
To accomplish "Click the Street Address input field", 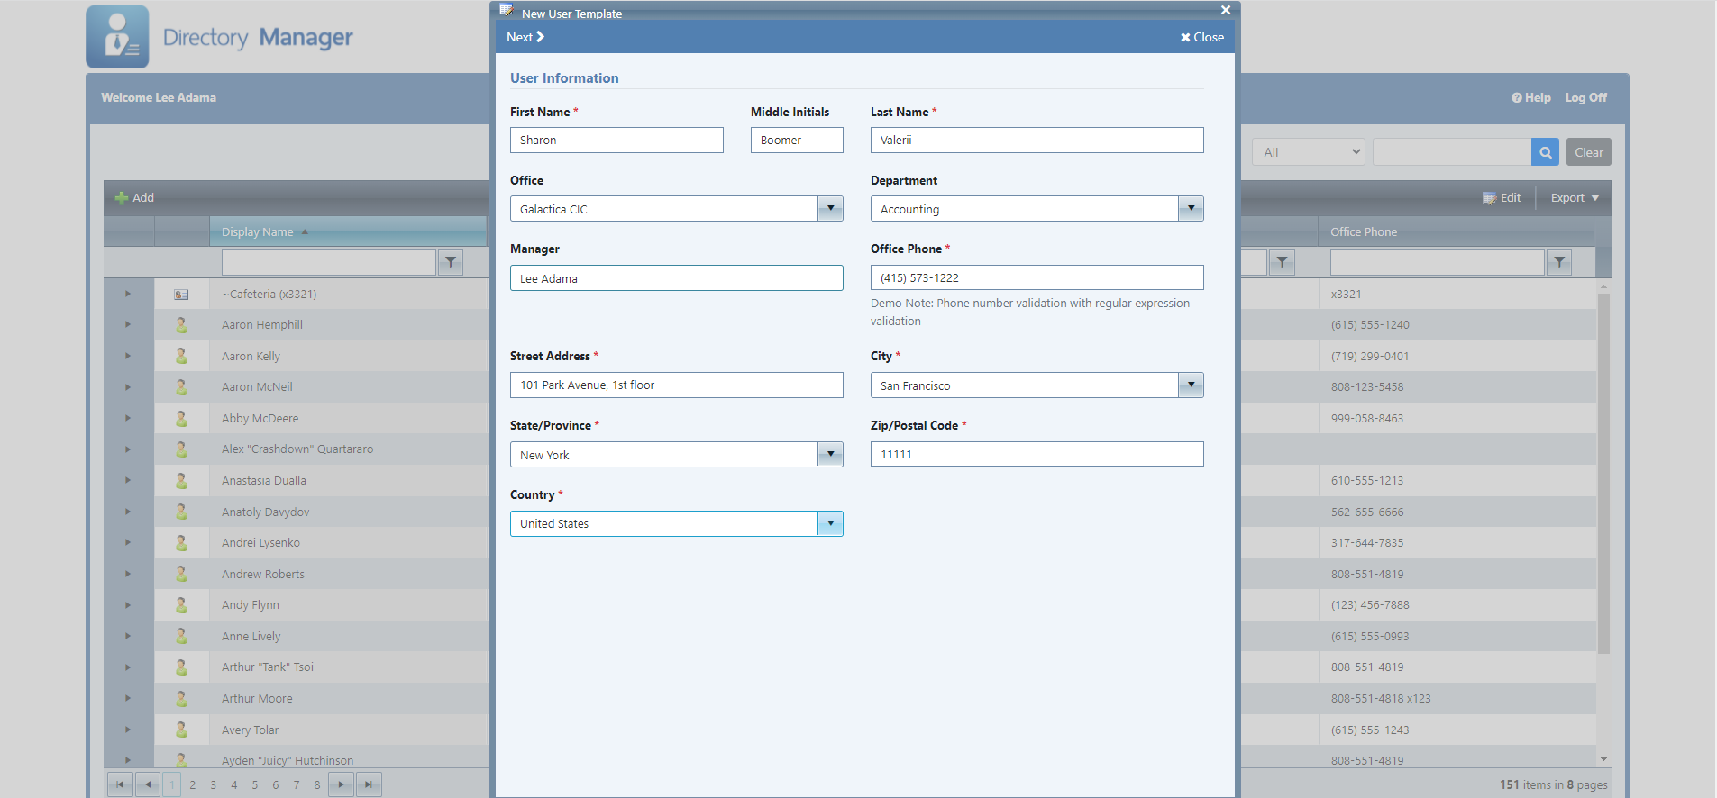I will [676, 385].
